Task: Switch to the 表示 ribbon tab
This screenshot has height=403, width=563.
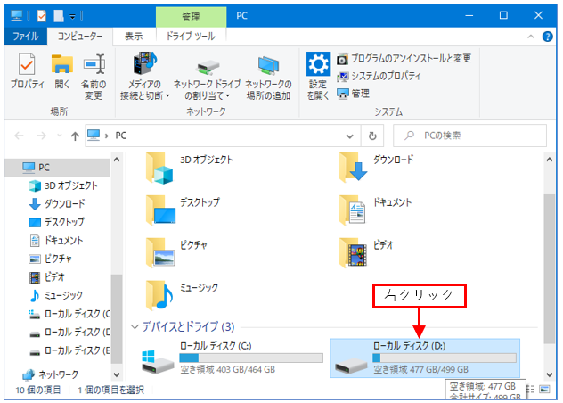Action: coord(134,37)
